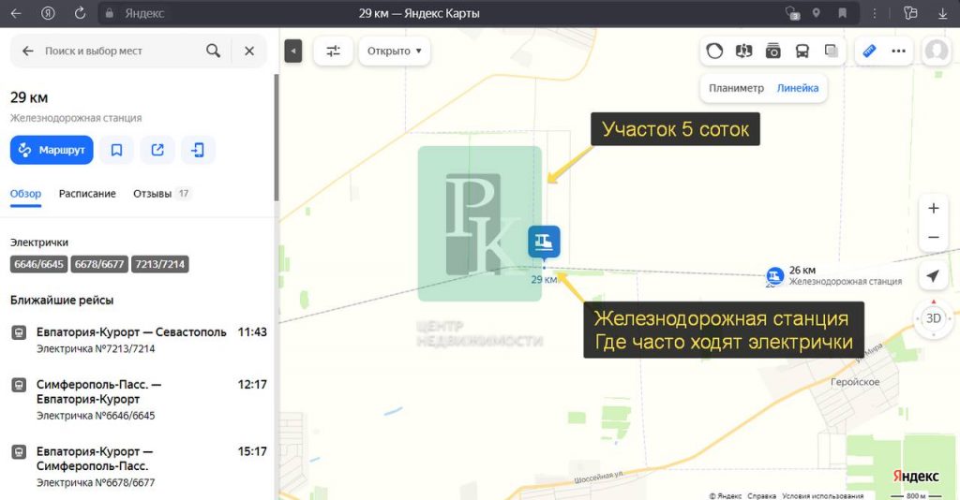Screen dimensions: 960x500
Task: Open the browser collections and extensions icon
Action: pos(910,13)
